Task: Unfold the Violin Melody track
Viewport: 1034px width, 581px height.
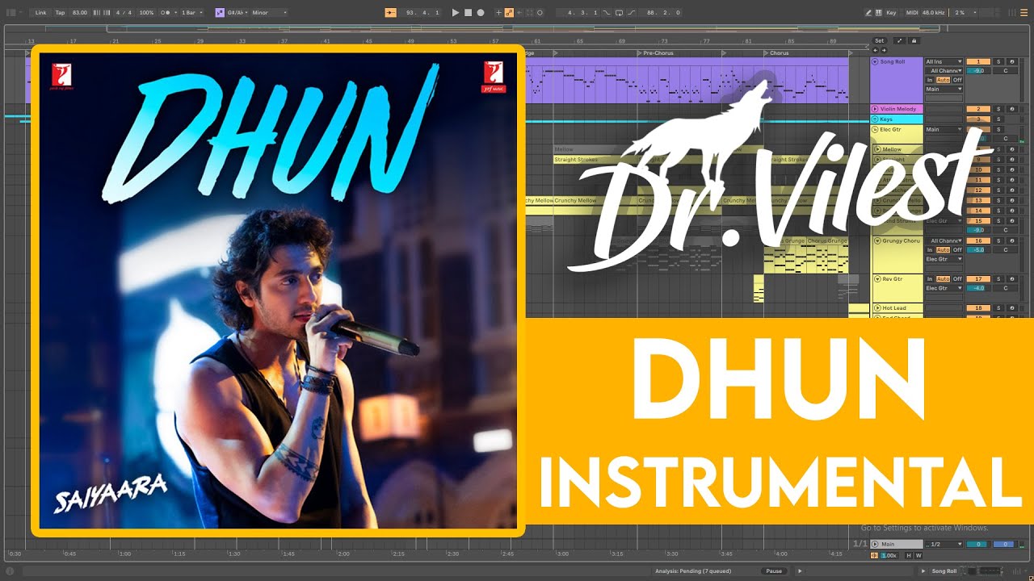Action: pos(875,109)
